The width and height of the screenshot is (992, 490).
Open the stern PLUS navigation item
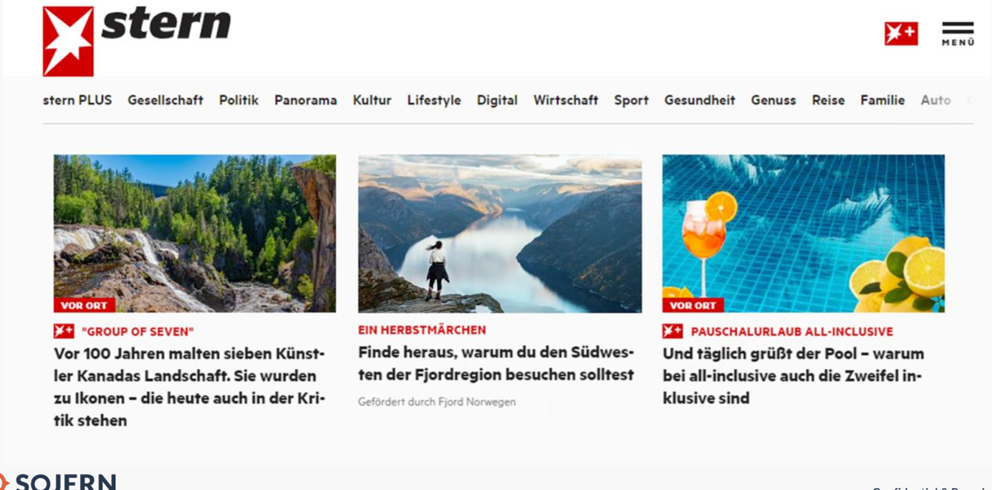click(77, 100)
